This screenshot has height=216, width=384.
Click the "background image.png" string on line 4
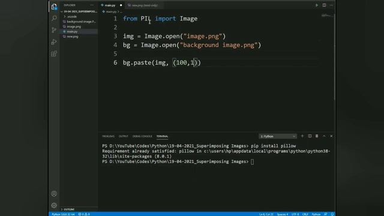pyautogui.click(x=218, y=45)
